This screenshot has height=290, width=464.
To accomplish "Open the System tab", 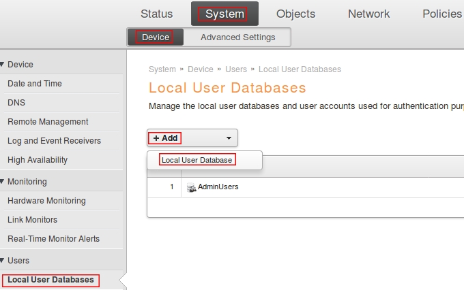I will click(x=224, y=14).
